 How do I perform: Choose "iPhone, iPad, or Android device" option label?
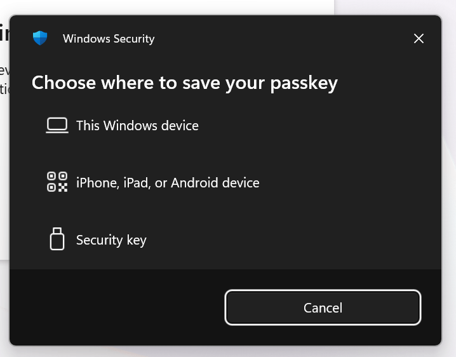click(x=168, y=183)
